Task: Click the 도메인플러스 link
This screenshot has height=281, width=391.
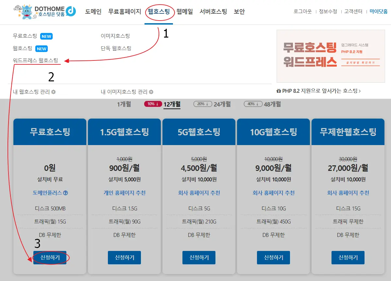Action: [x=47, y=193]
